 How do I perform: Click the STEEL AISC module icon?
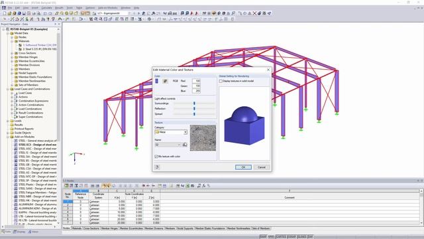coord(16,149)
